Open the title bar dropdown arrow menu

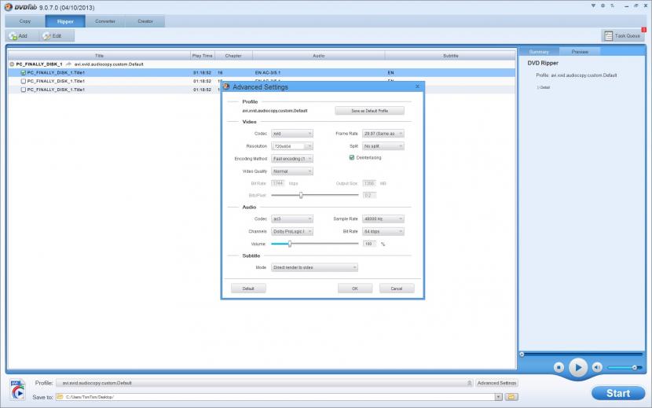pyautogui.click(x=593, y=6)
